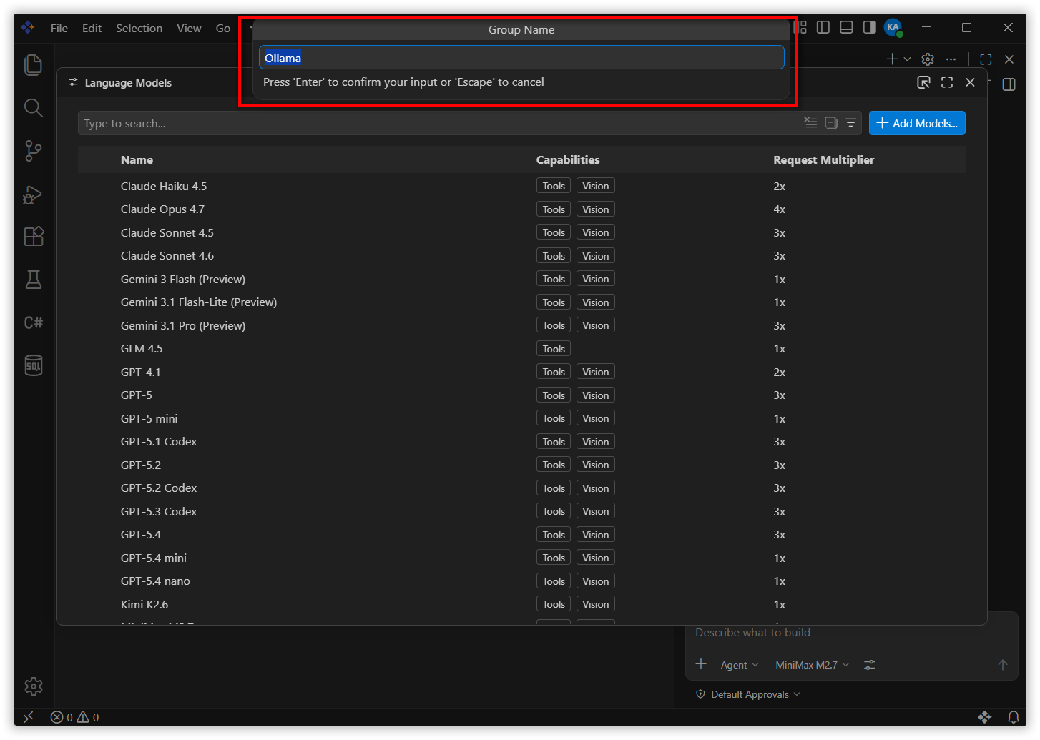The image size is (1040, 740).
Task: Click the Request Multiplier column header
Action: [824, 160]
